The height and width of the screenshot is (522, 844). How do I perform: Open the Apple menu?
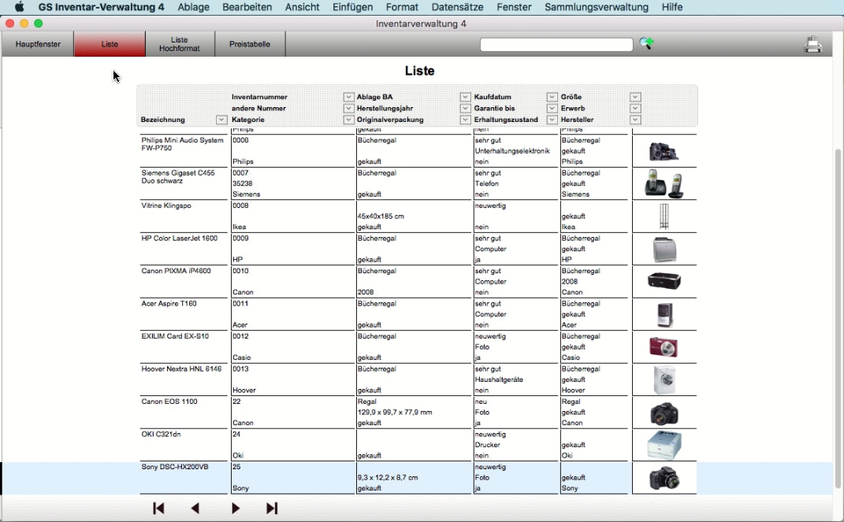tap(20, 7)
